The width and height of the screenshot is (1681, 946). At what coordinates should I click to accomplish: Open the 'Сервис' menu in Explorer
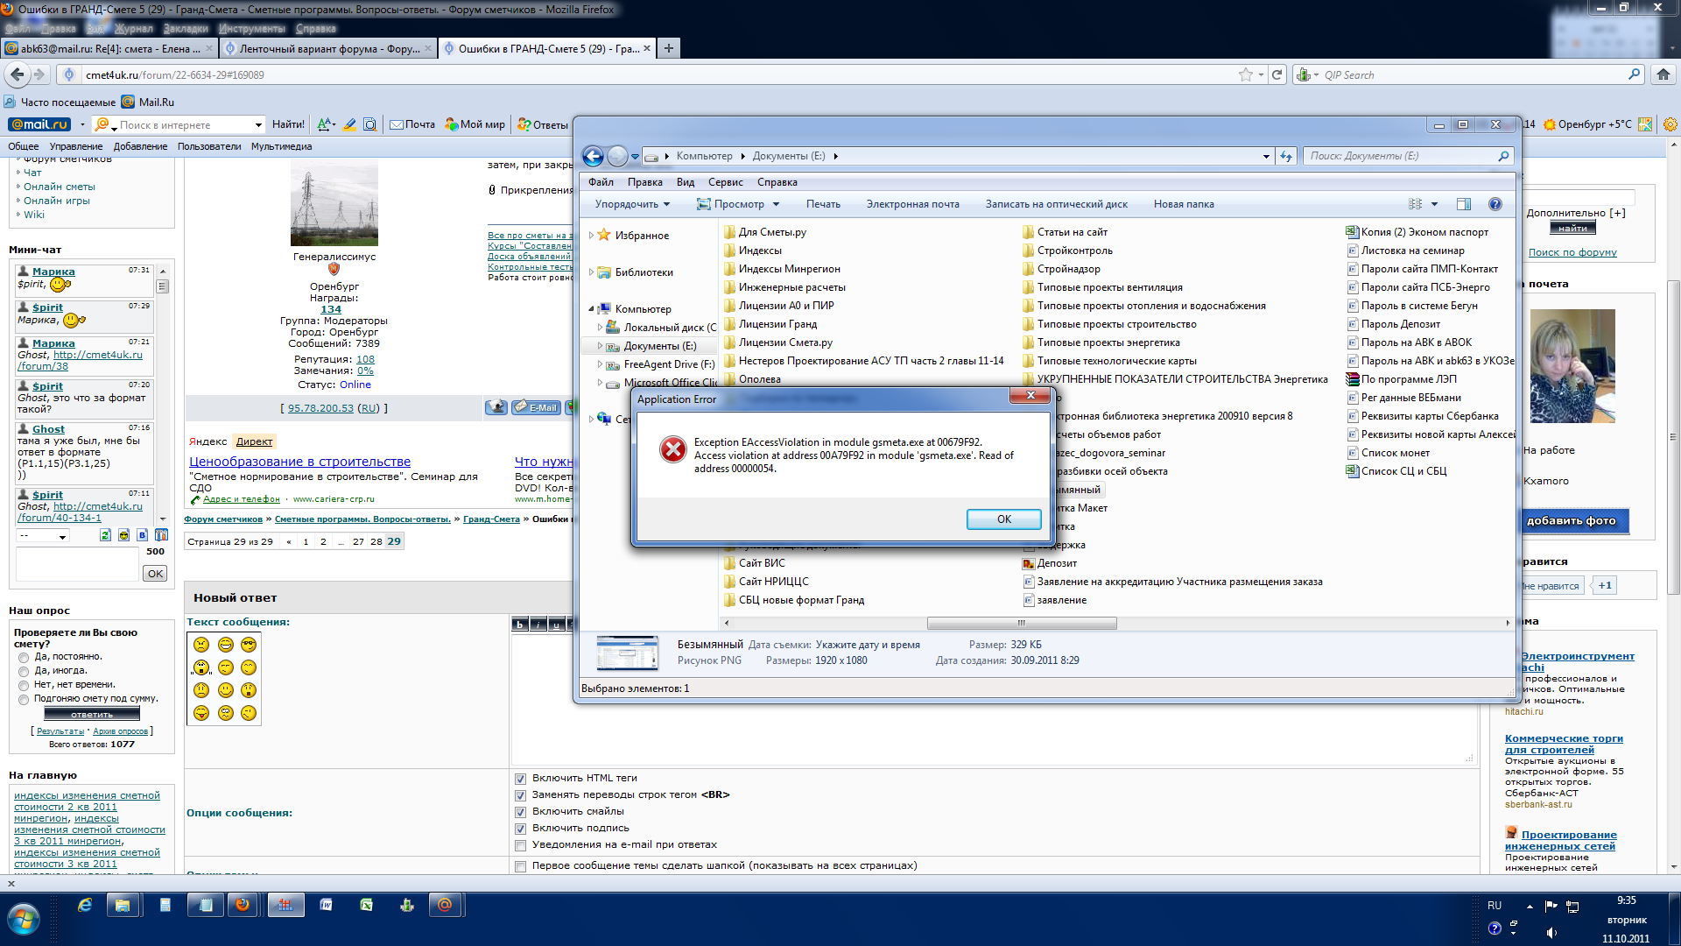tap(725, 182)
